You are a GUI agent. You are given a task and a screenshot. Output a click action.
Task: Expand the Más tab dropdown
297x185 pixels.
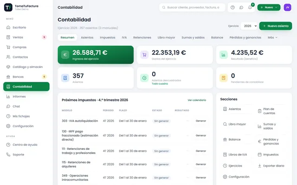[272, 37]
